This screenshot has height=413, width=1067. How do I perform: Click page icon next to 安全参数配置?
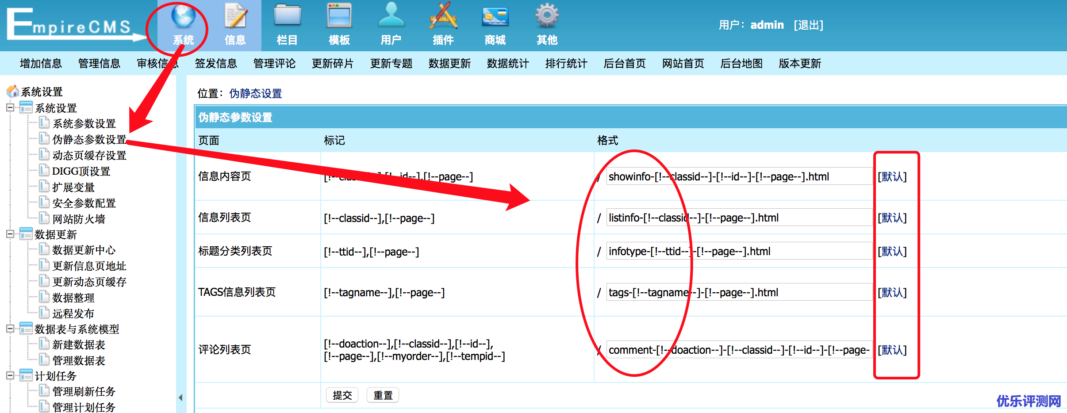point(44,202)
